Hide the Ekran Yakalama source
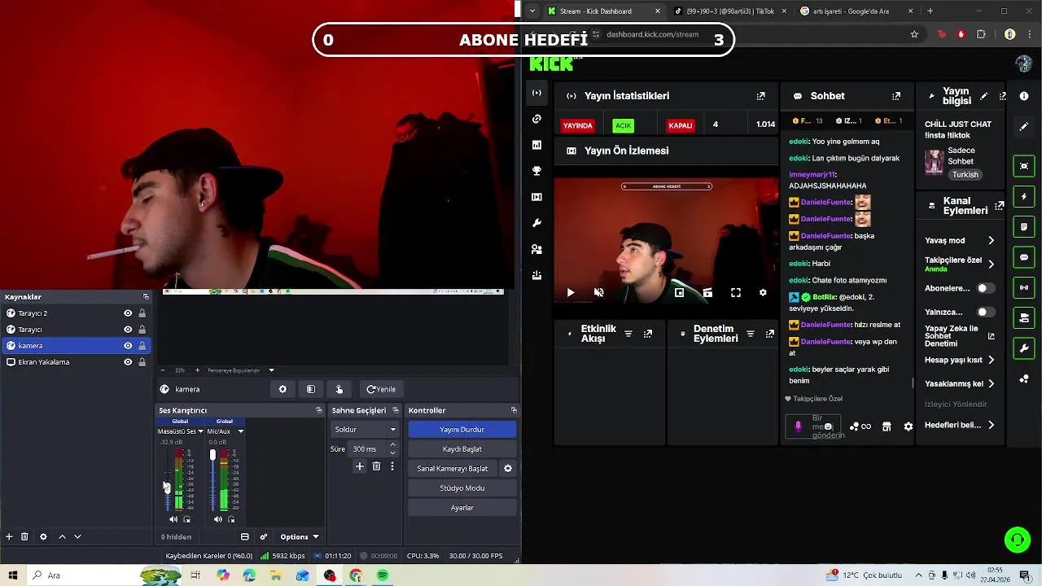Image resolution: width=1042 pixels, height=586 pixels. pos(128,362)
